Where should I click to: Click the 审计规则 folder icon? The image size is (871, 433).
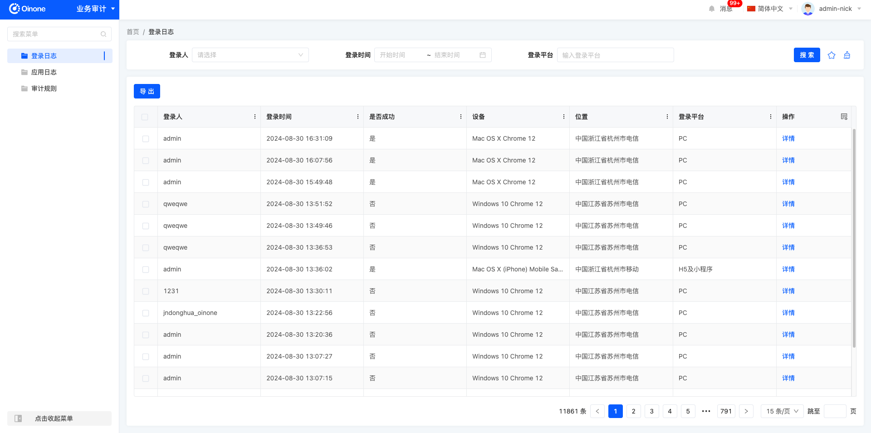[x=24, y=89]
